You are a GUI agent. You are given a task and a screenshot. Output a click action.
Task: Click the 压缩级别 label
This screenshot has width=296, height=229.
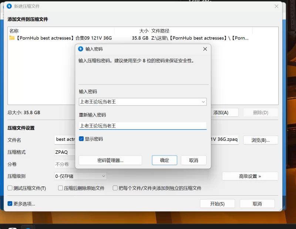coord(16,176)
